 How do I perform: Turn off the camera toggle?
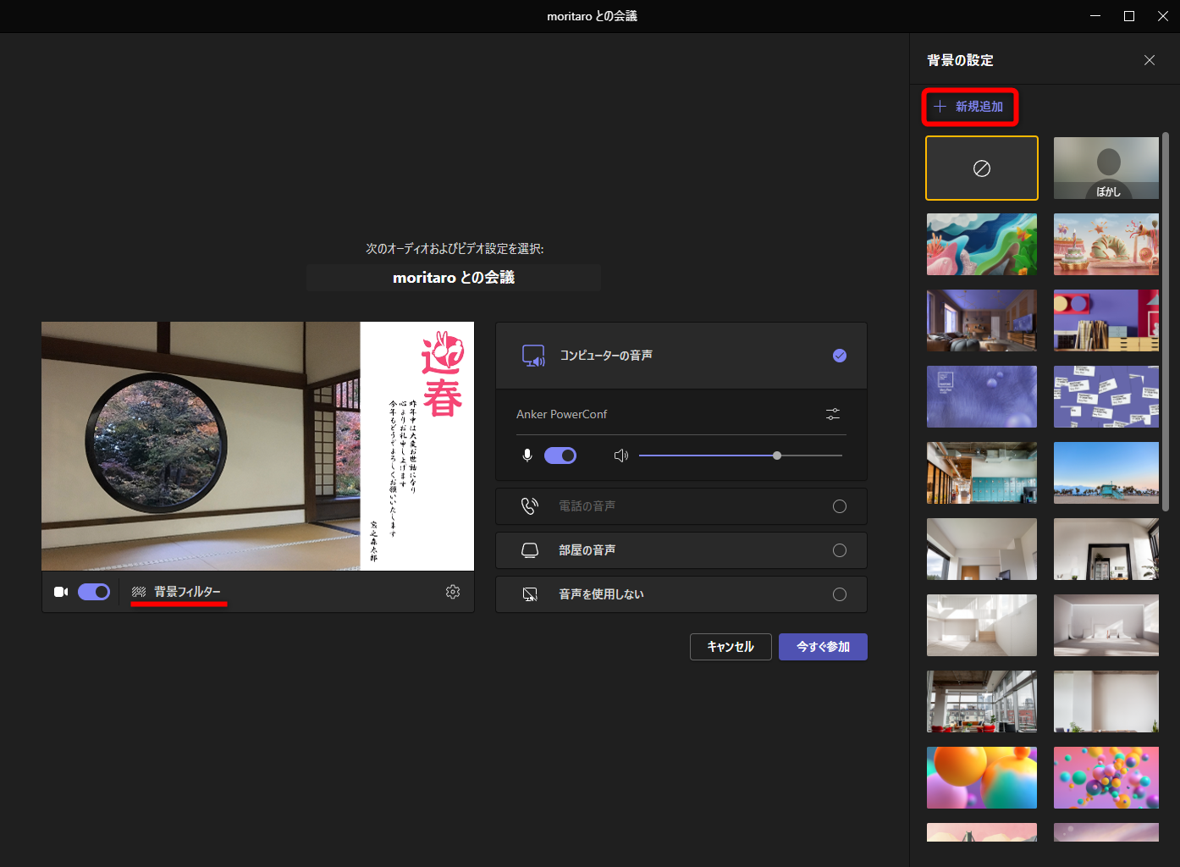pos(94,591)
